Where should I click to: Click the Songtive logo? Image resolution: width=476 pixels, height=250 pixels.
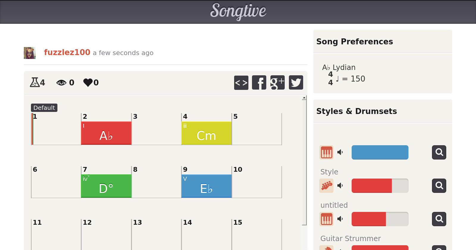(x=238, y=11)
